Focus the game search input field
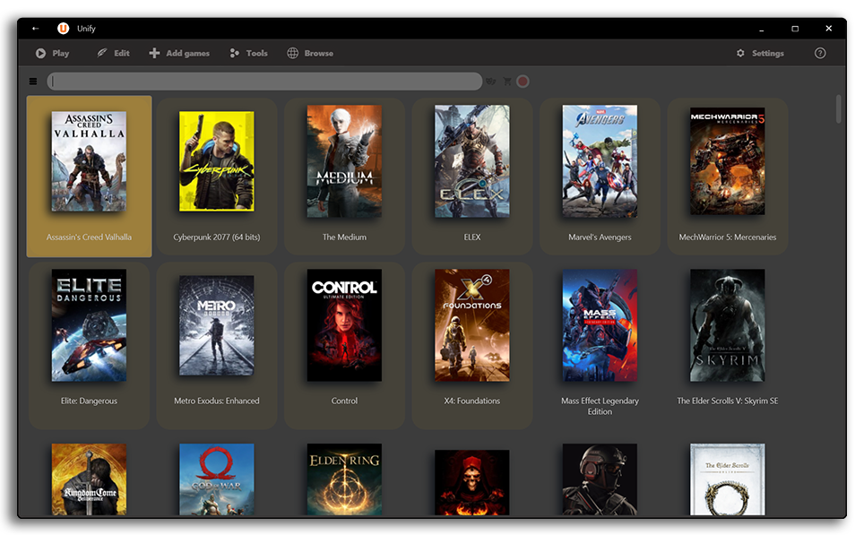This screenshot has height=535, width=864. tap(264, 82)
